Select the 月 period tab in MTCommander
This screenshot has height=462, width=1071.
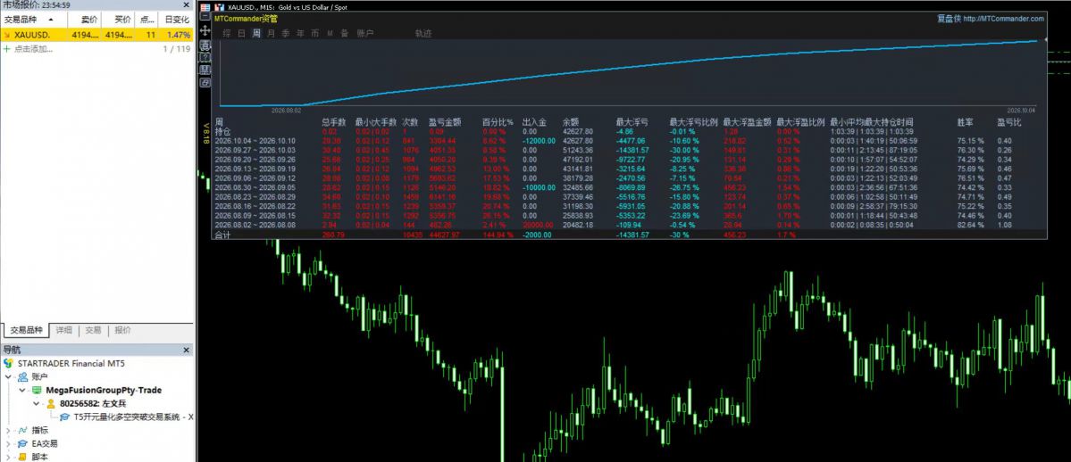pos(271,33)
